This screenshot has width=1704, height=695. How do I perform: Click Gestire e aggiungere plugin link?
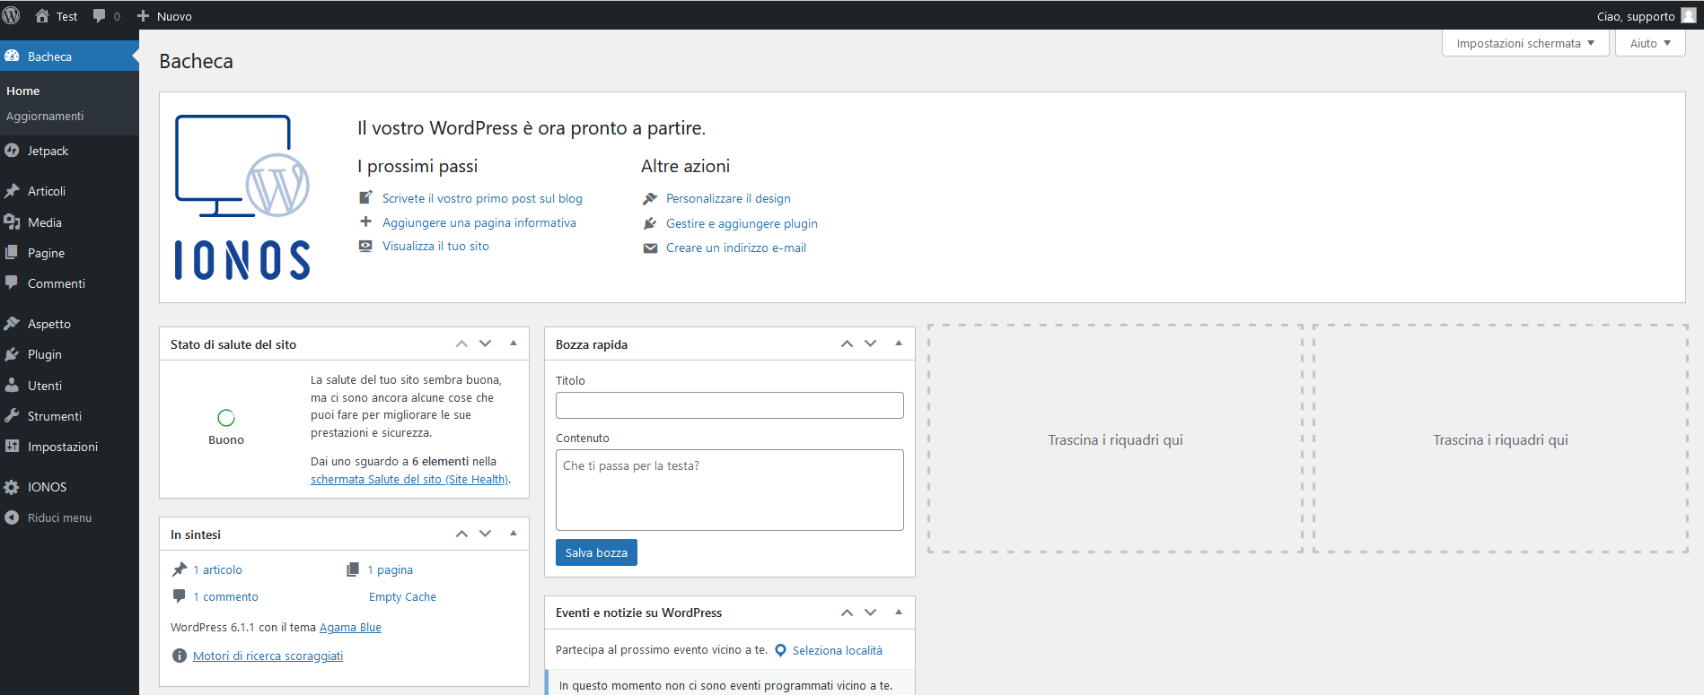click(x=742, y=223)
